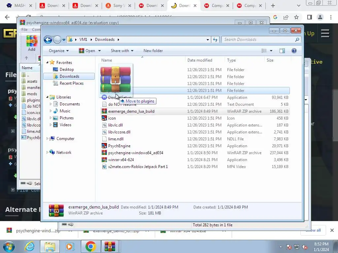Click the search magnifier in Search Downloads
Viewport: 338px width, 253px height.
coord(297,40)
